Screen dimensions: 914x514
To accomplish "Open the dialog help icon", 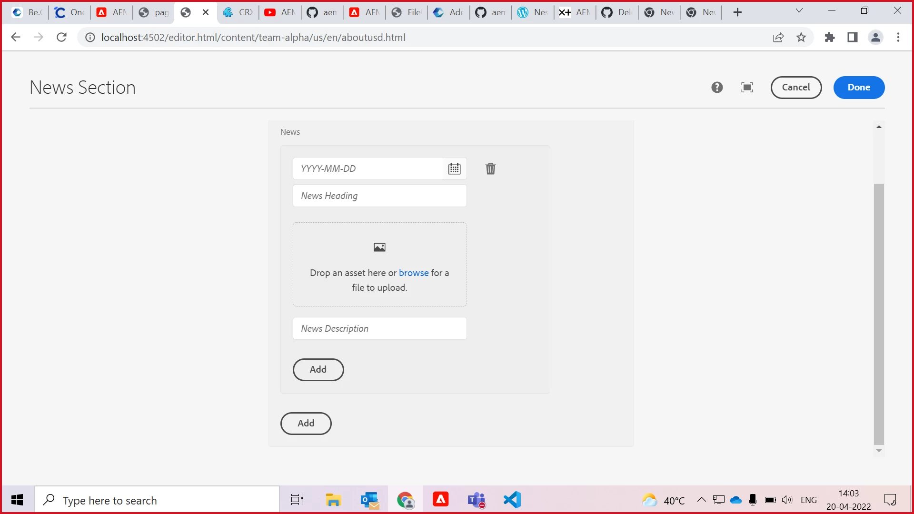I will [x=717, y=88].
